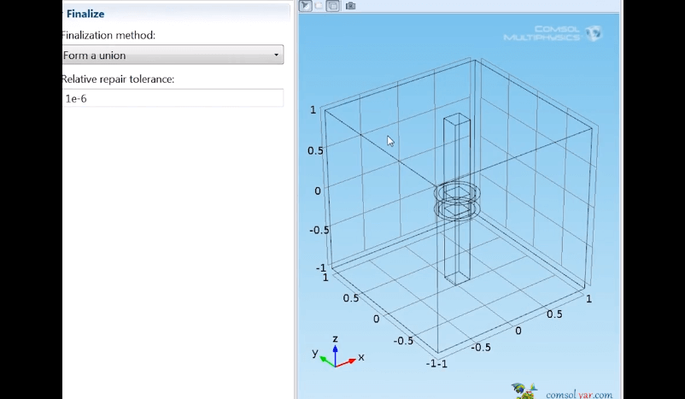685x399 pixels.
Task: Click the 'Relative repair tolerance:' label
Action: pos(117,79)
